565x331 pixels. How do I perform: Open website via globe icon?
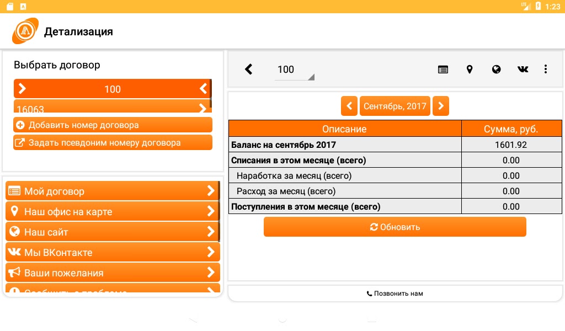(496, 70)
